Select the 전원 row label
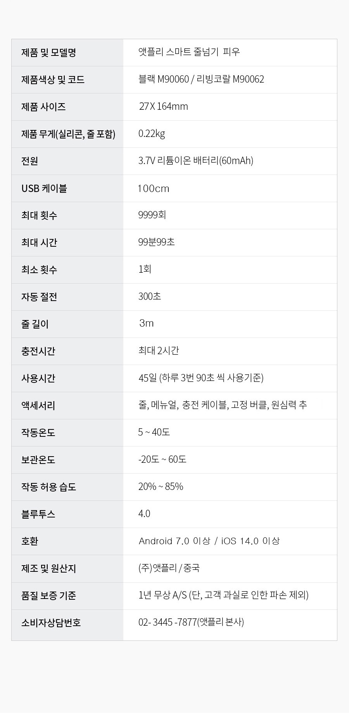This screenshot has height=713, width=349. click(x=67, y=161)
